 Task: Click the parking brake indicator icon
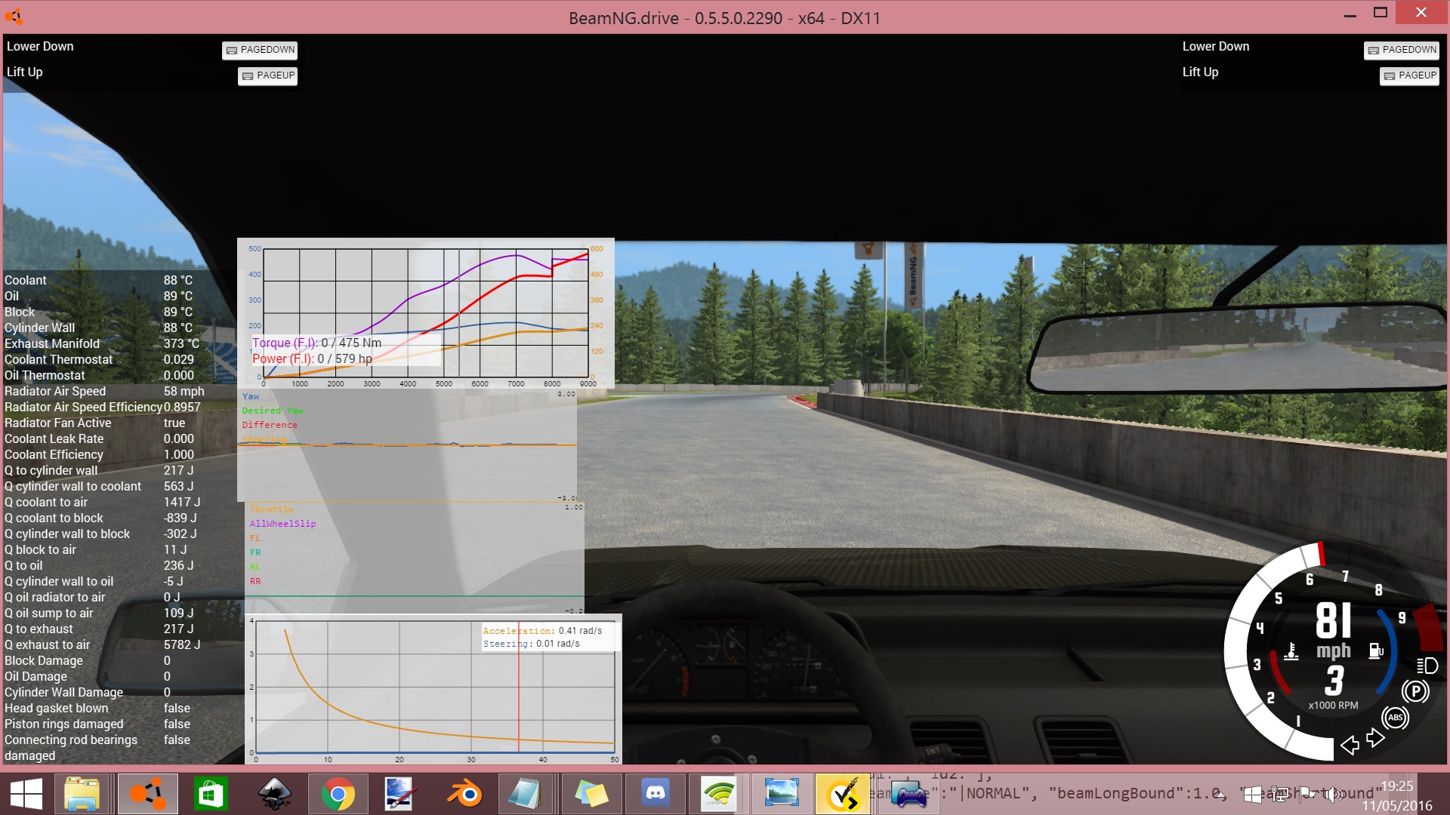[1415, 691]
